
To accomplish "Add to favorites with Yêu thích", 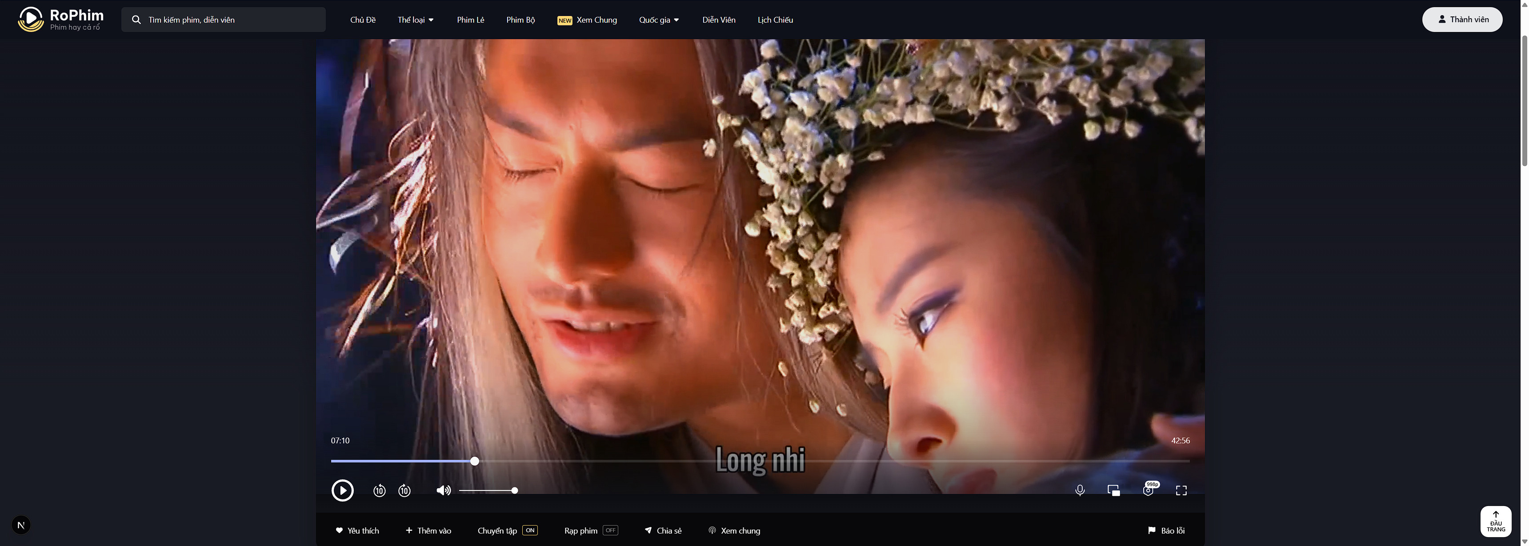I will tap(357, 530).
